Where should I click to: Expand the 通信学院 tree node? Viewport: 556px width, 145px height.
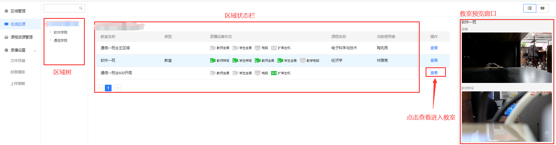pyautogui.click(x=51, y=40)
